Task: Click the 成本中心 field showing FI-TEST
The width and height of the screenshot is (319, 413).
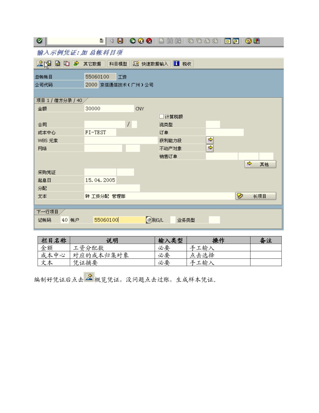Action: [100, 133]
